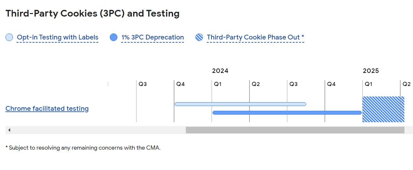
Task: Open the Chrome facilitated testing link
Action: click(x=47, y=109)
